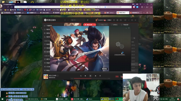
Task: Open the Links bookmark folder
Action: 7,10
